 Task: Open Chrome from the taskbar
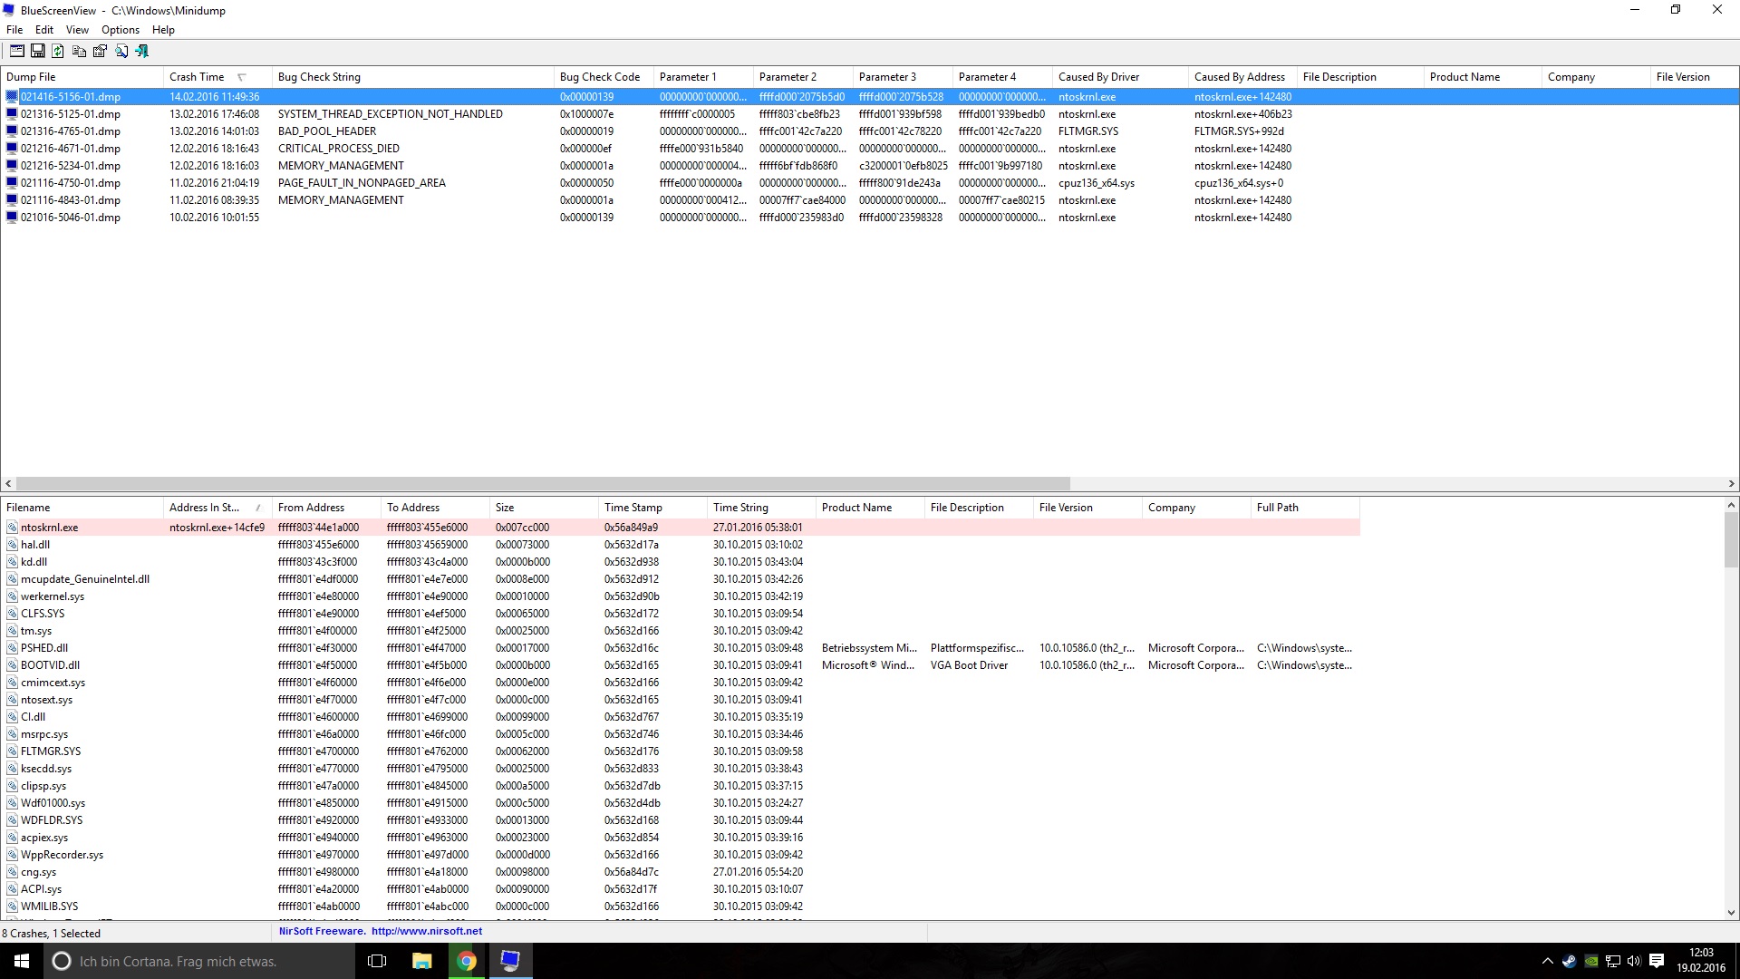pos(467,961)
